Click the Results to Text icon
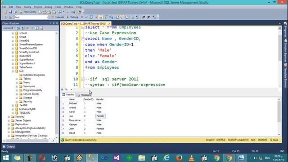 pos(117,17)
